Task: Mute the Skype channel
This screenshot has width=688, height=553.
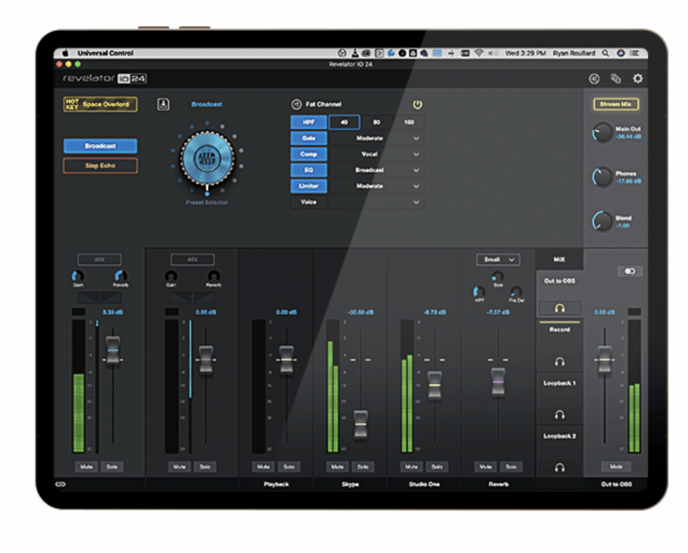Action: [x=337, y=467]
